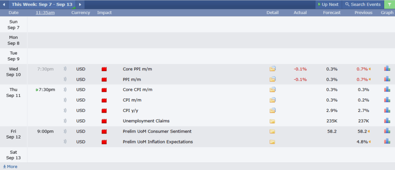
Task: Click revised marker next to Core PPI previous 0.7%
Action: [x=370, y=69]
